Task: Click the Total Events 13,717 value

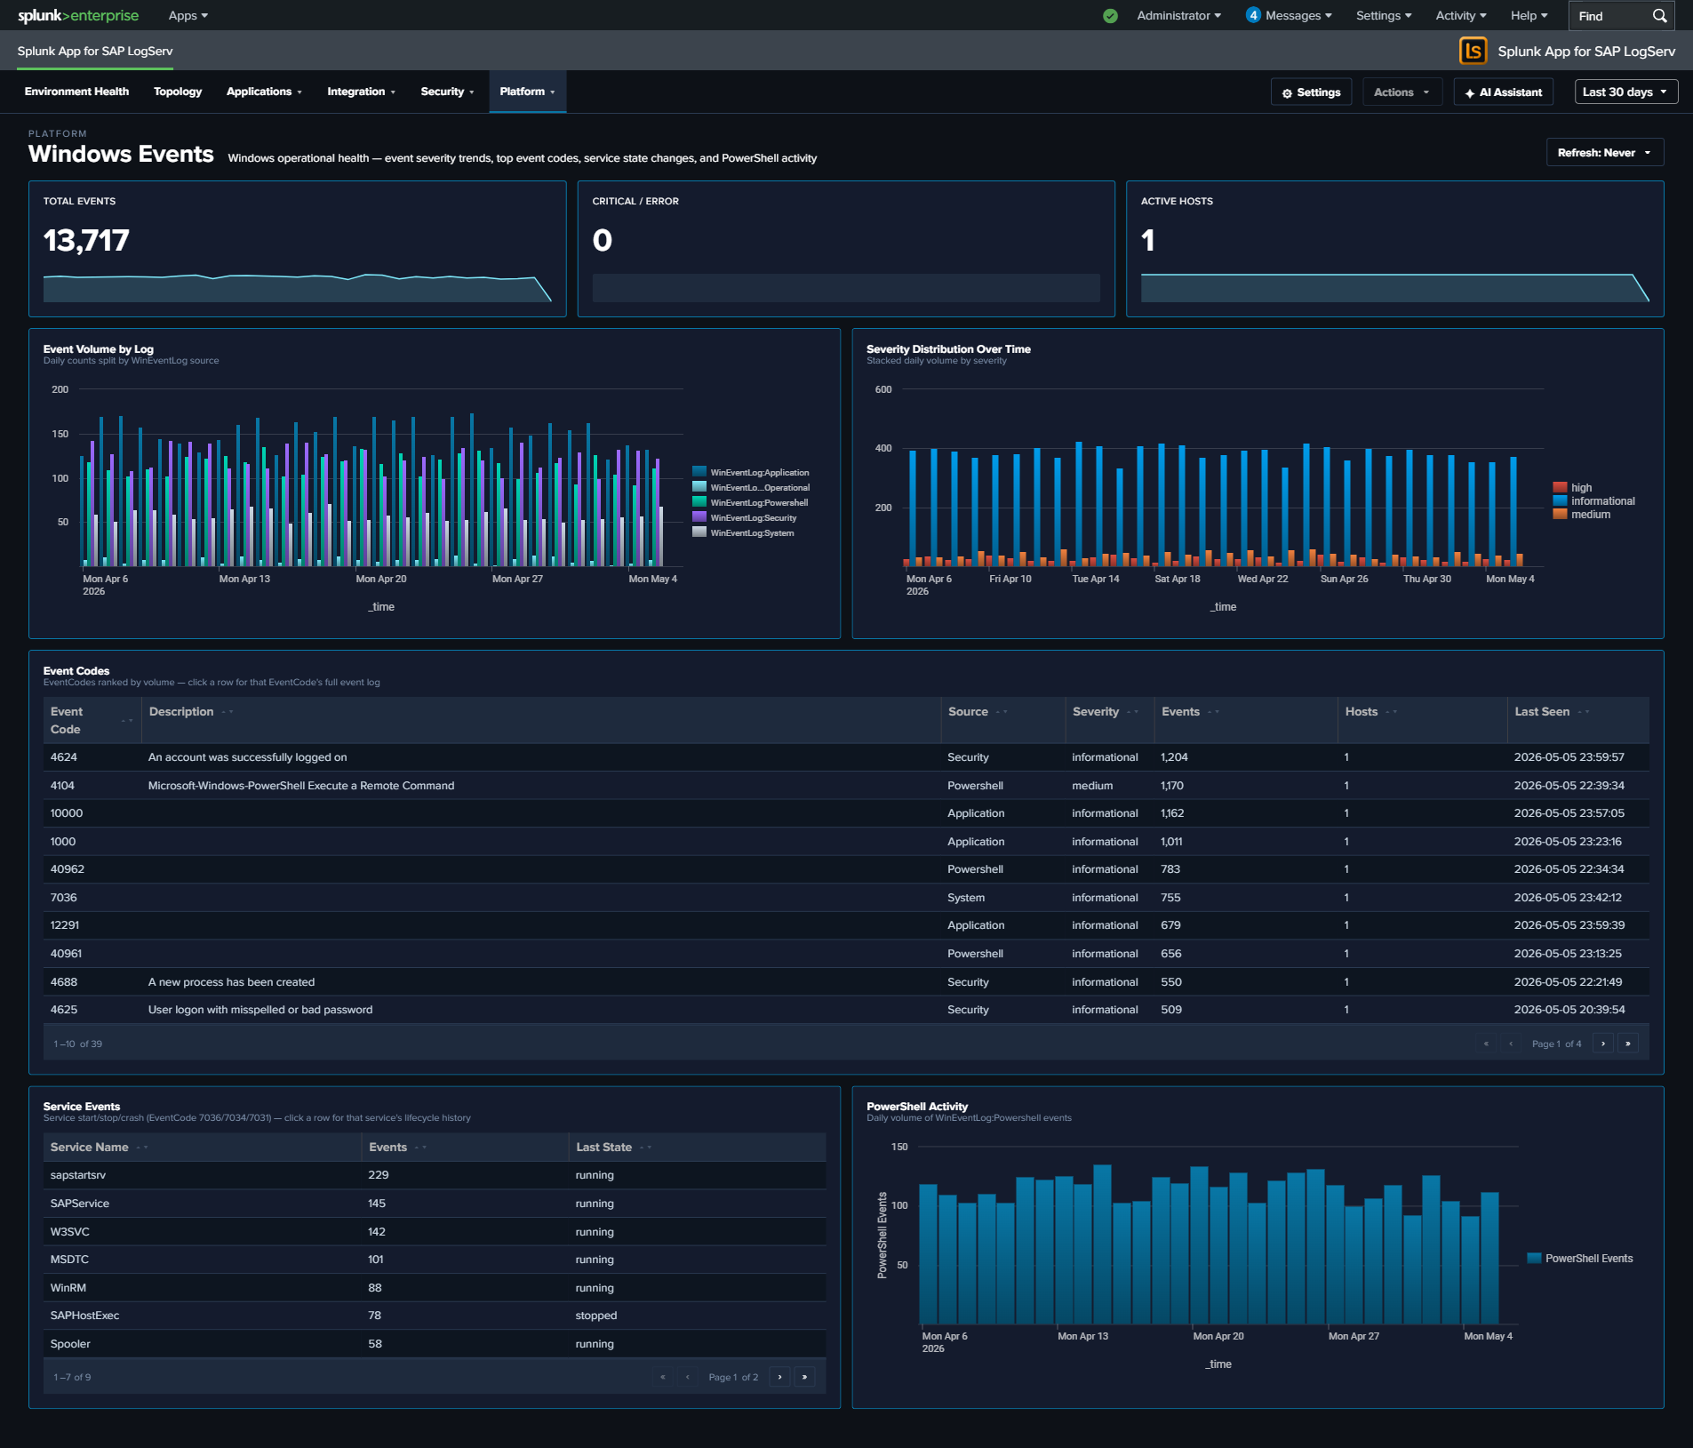Action: [86, 240]
